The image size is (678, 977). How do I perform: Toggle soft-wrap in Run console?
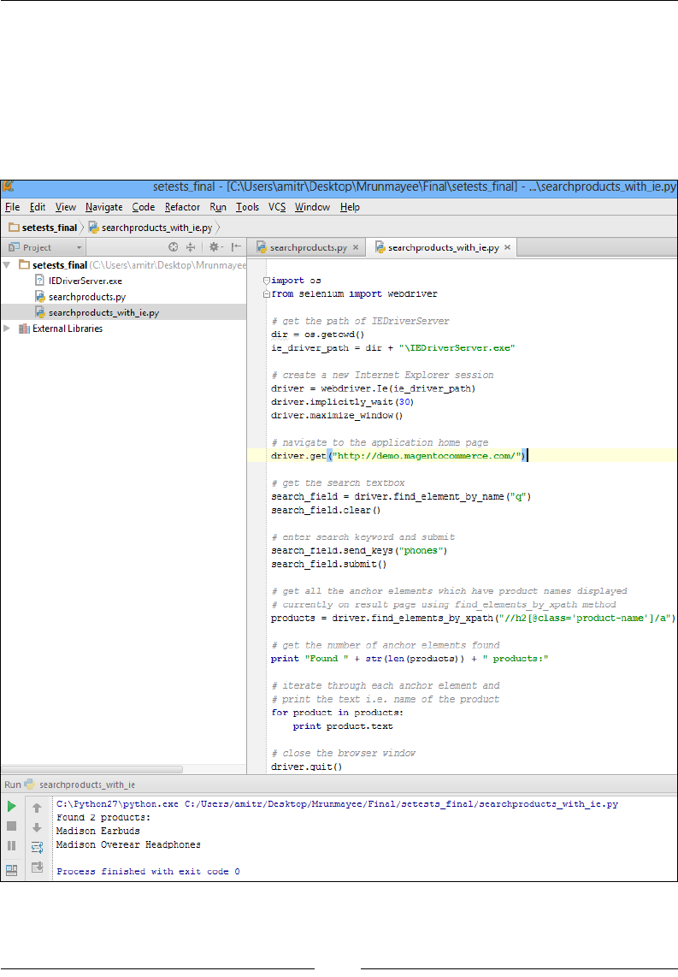tap(37, 847)
